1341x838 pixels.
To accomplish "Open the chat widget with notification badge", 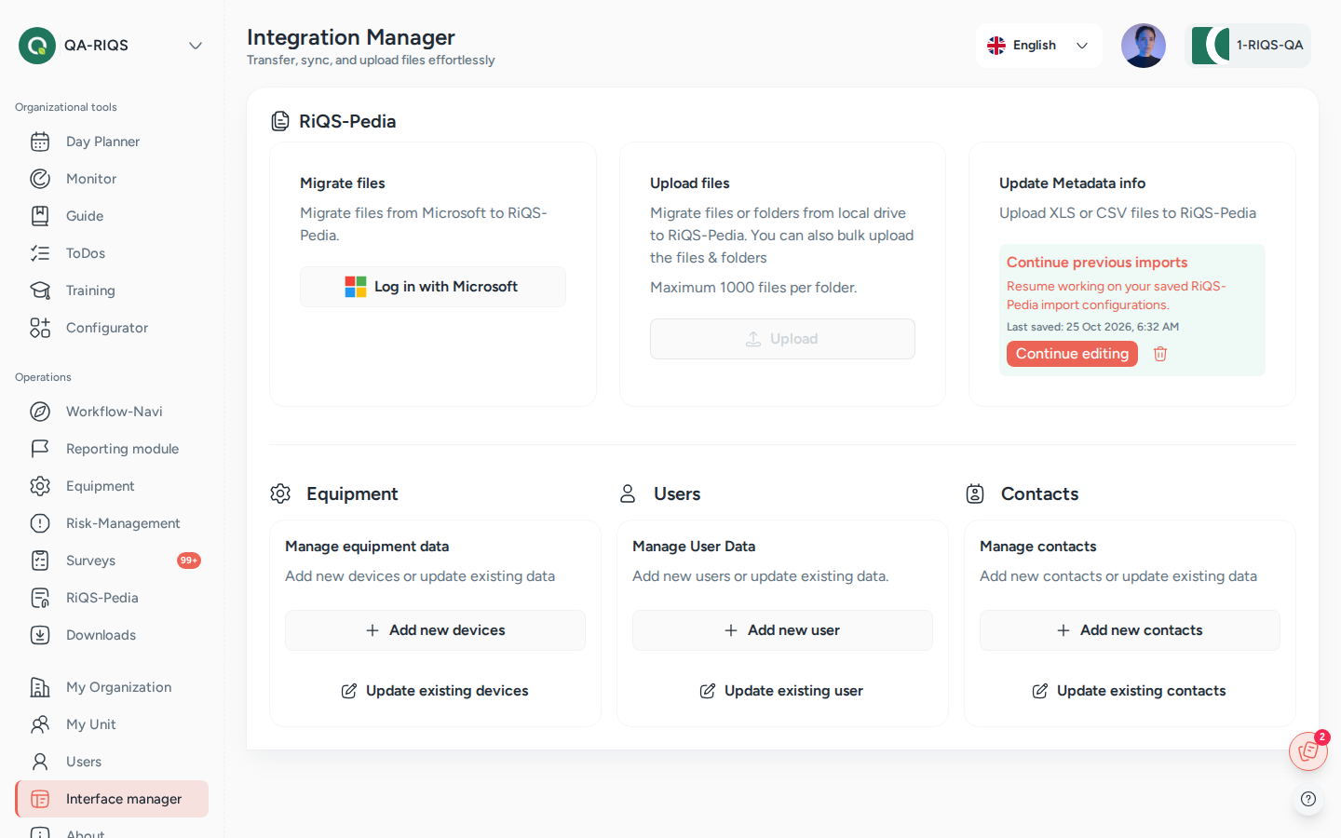I will pos(1308,751).
